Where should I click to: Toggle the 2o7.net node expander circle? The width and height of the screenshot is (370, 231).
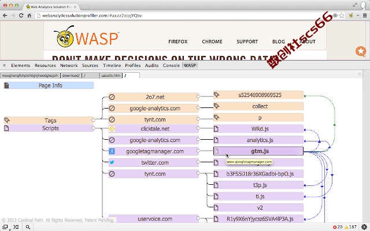pyautogui.click(x=198, y=96)
